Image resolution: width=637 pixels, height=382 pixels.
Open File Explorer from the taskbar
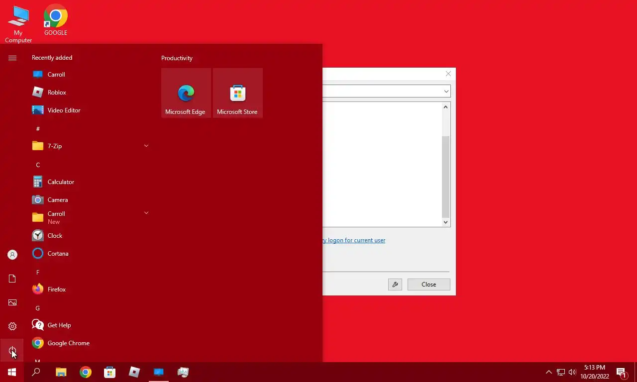coord(61,372)
